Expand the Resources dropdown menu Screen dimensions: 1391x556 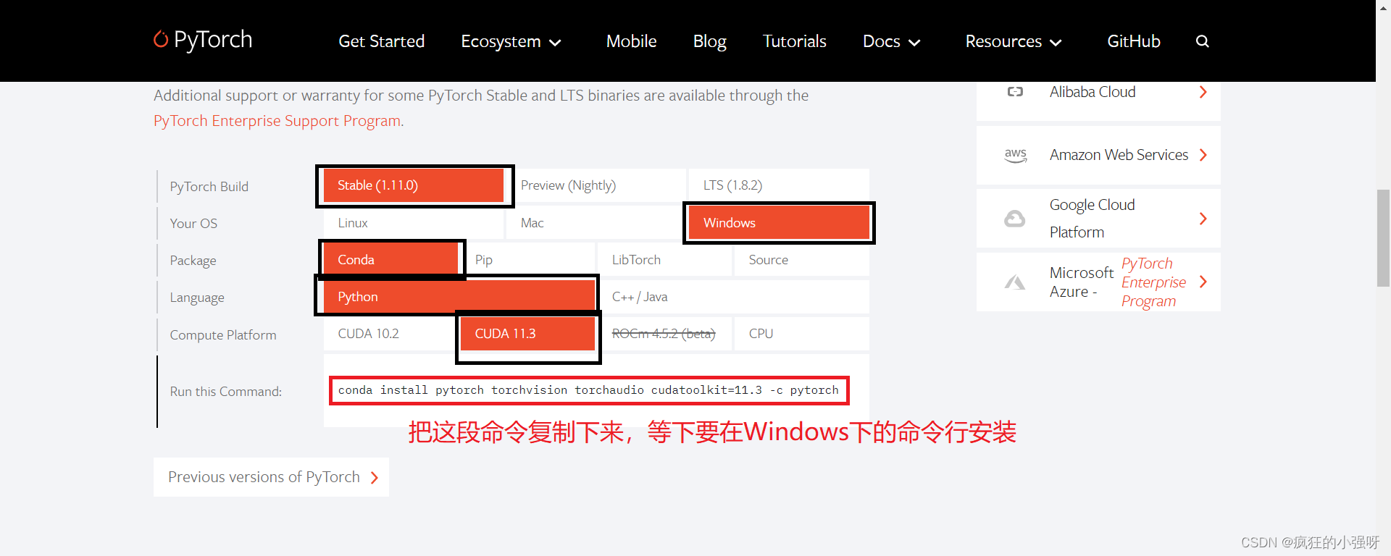coord(1013,41)
